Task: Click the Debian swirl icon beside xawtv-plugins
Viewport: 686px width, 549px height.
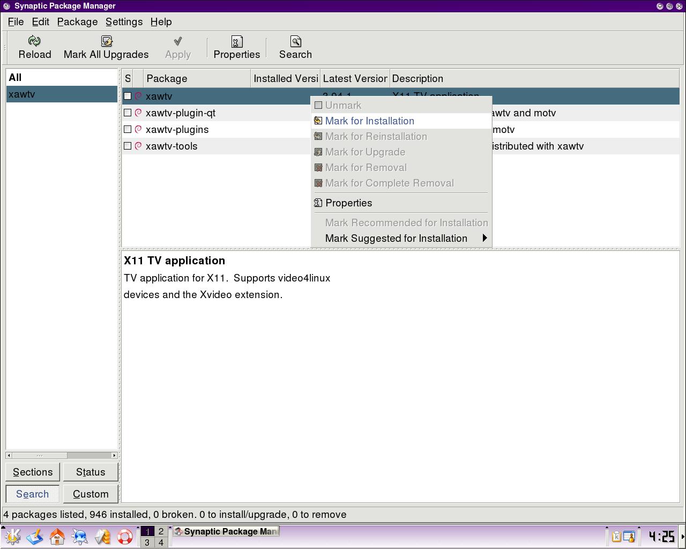Action: pyautogui.click(x=138, y=129)
